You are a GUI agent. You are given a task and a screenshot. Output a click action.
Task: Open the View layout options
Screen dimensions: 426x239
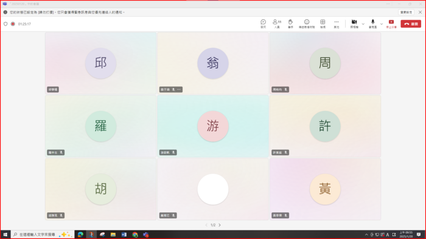(x=323, y=24)
